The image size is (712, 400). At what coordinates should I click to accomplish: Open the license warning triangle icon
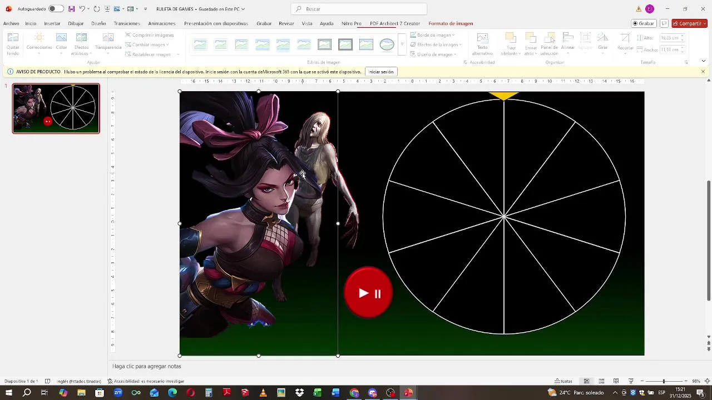[x=639, y=9]
